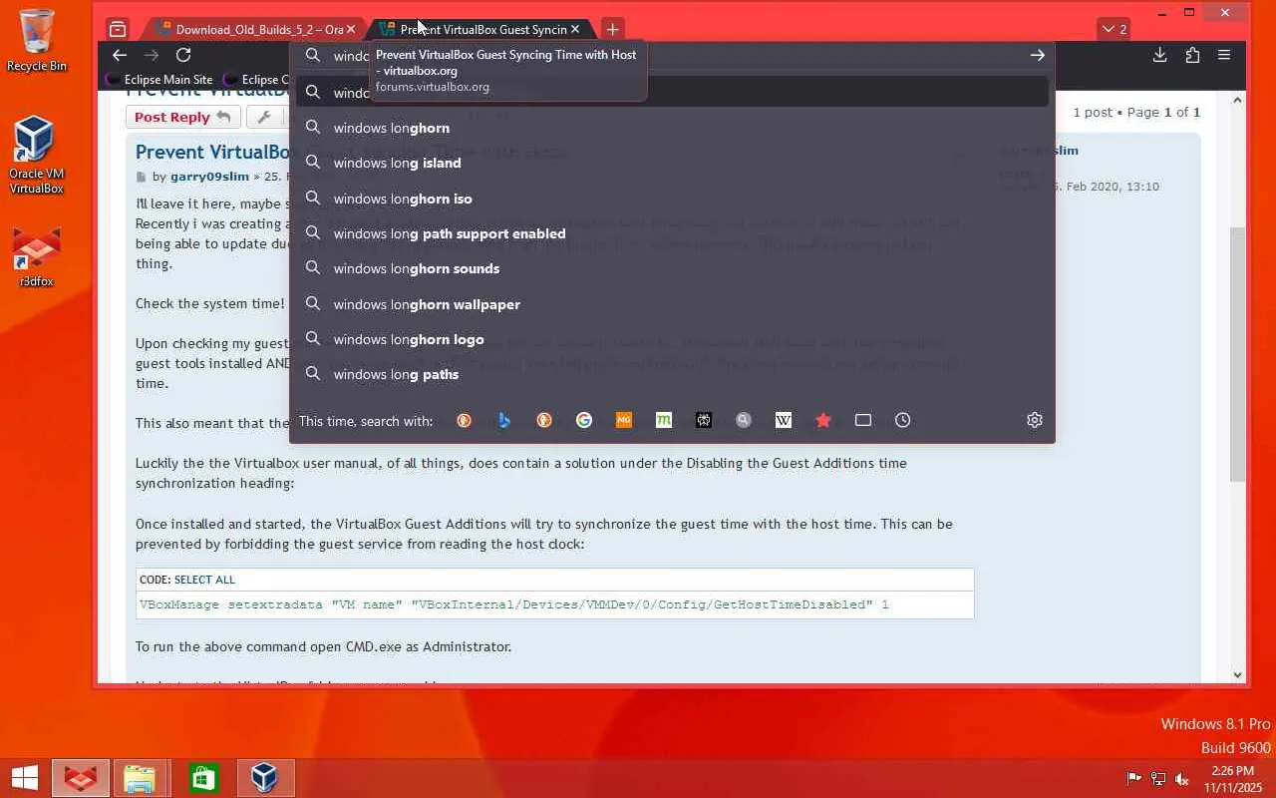Choose the suggestion "windows longhorn iso"
1276x798 pixels.
coord(672,199)
